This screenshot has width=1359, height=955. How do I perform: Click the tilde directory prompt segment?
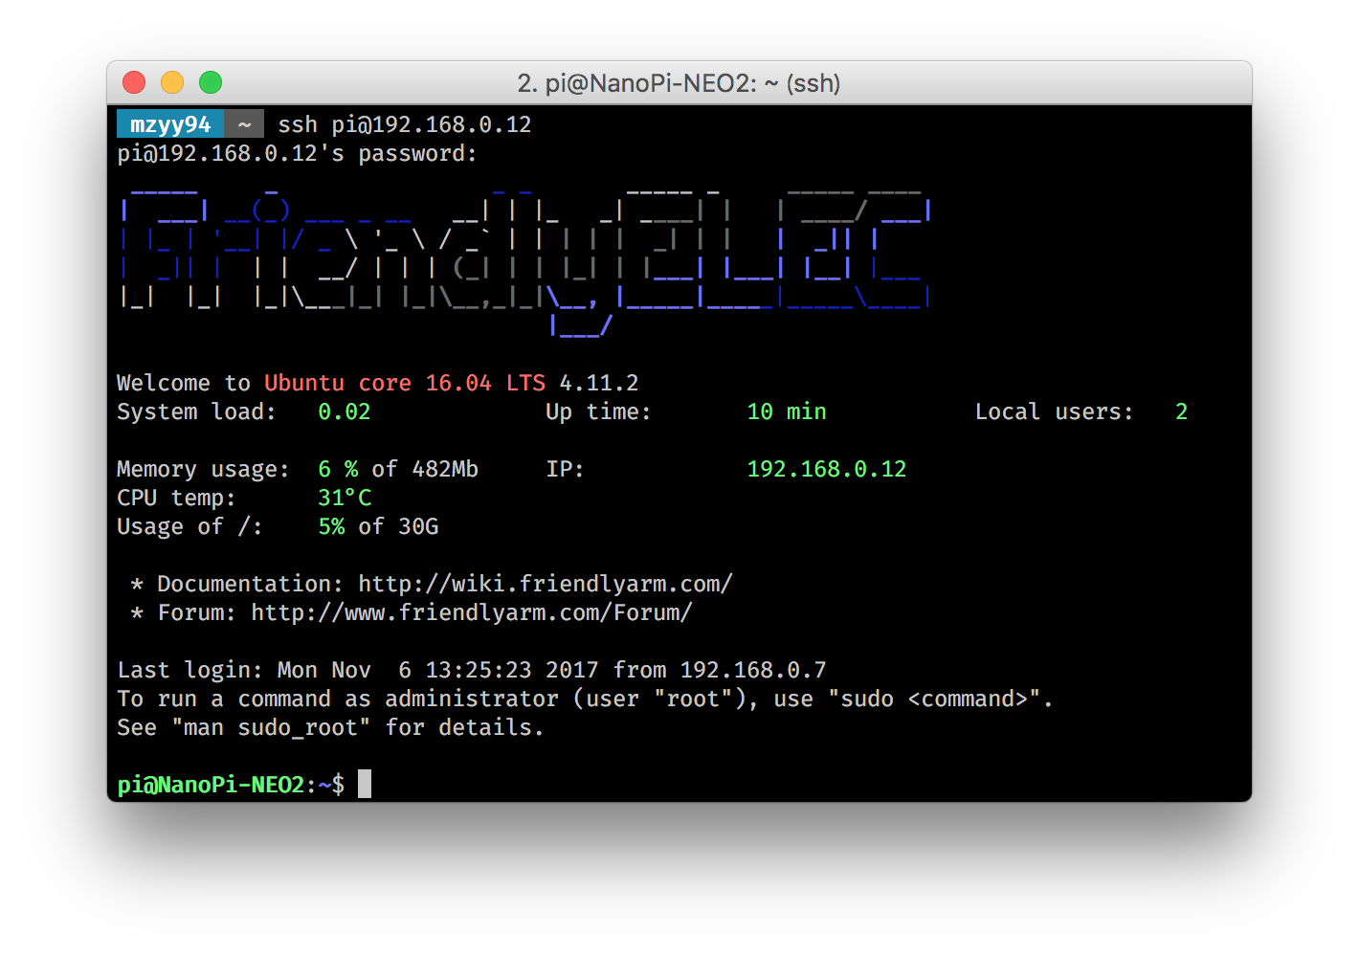245,124
